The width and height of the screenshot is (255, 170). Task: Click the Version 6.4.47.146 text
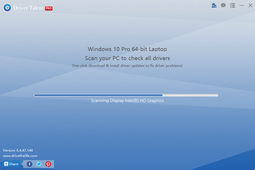click(x=18, y=150)
